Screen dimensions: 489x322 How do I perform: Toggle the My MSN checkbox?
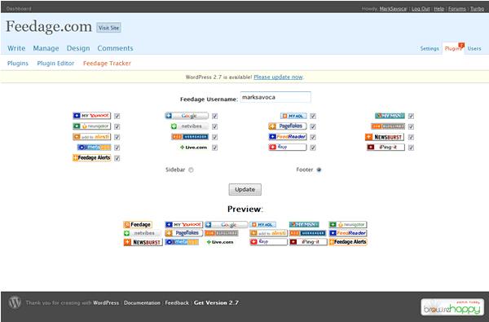pos(411,116)
